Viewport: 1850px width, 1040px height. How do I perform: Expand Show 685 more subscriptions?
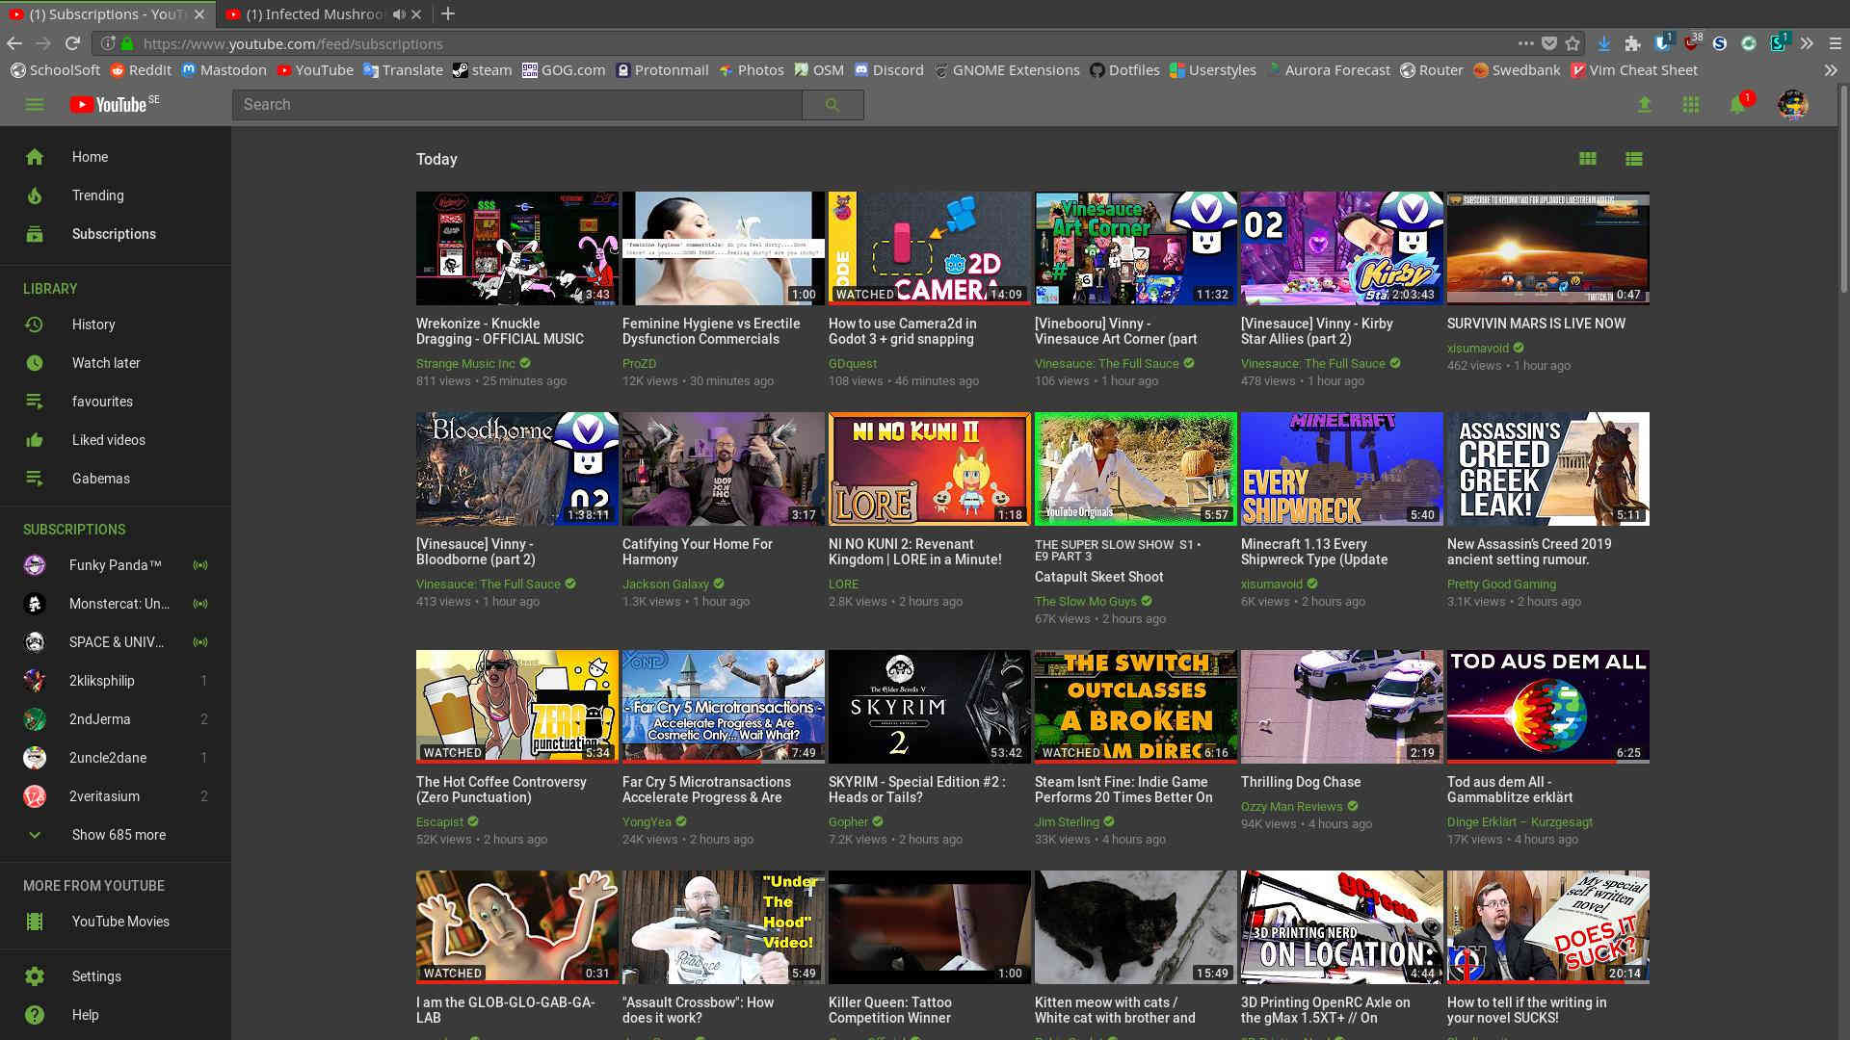click(116, 835)
